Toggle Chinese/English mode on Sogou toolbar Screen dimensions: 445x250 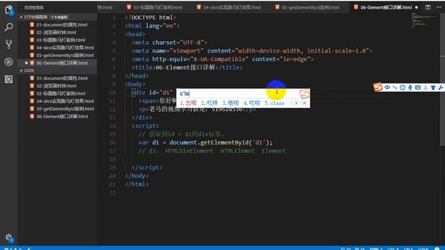(387, 87)
